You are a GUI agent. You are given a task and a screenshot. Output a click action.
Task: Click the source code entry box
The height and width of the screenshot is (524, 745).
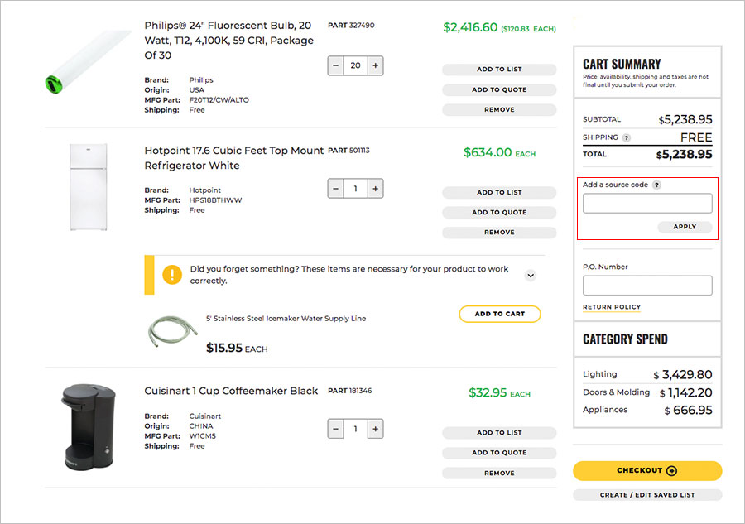tap(646, 203)
